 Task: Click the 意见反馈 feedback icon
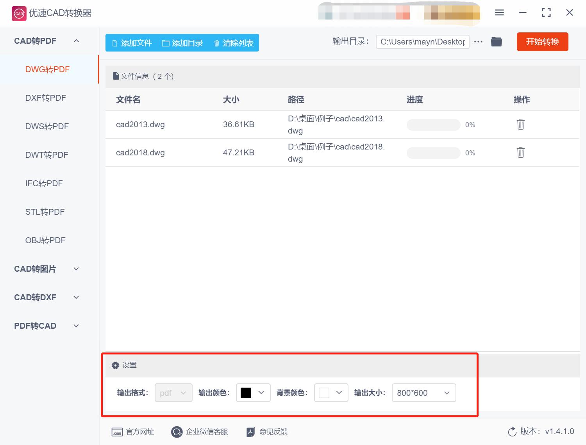[x=250, y=432]
